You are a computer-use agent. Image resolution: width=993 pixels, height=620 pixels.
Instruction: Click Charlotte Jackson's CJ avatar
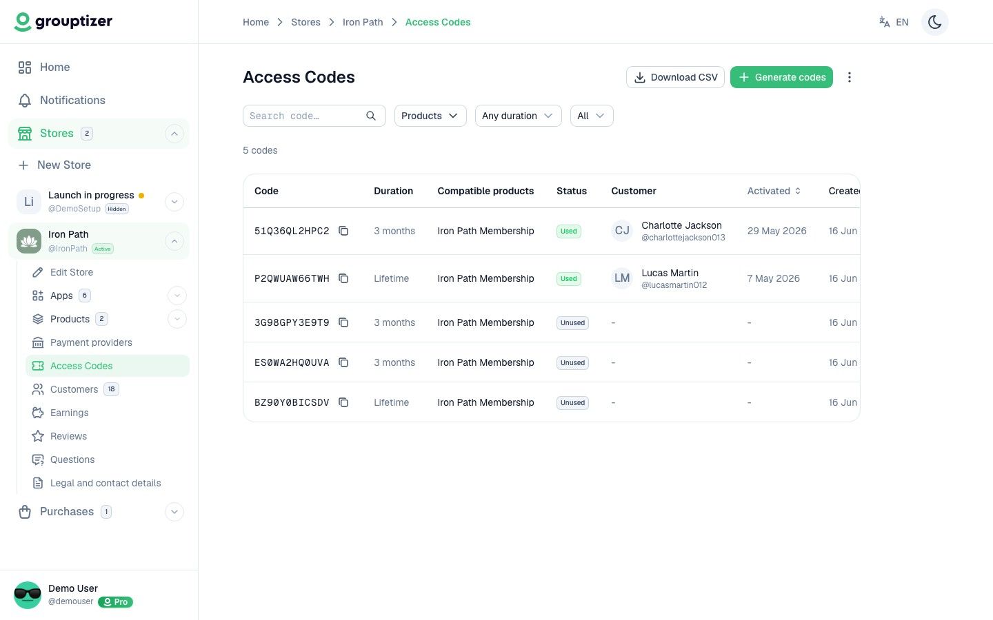[622, 231]
